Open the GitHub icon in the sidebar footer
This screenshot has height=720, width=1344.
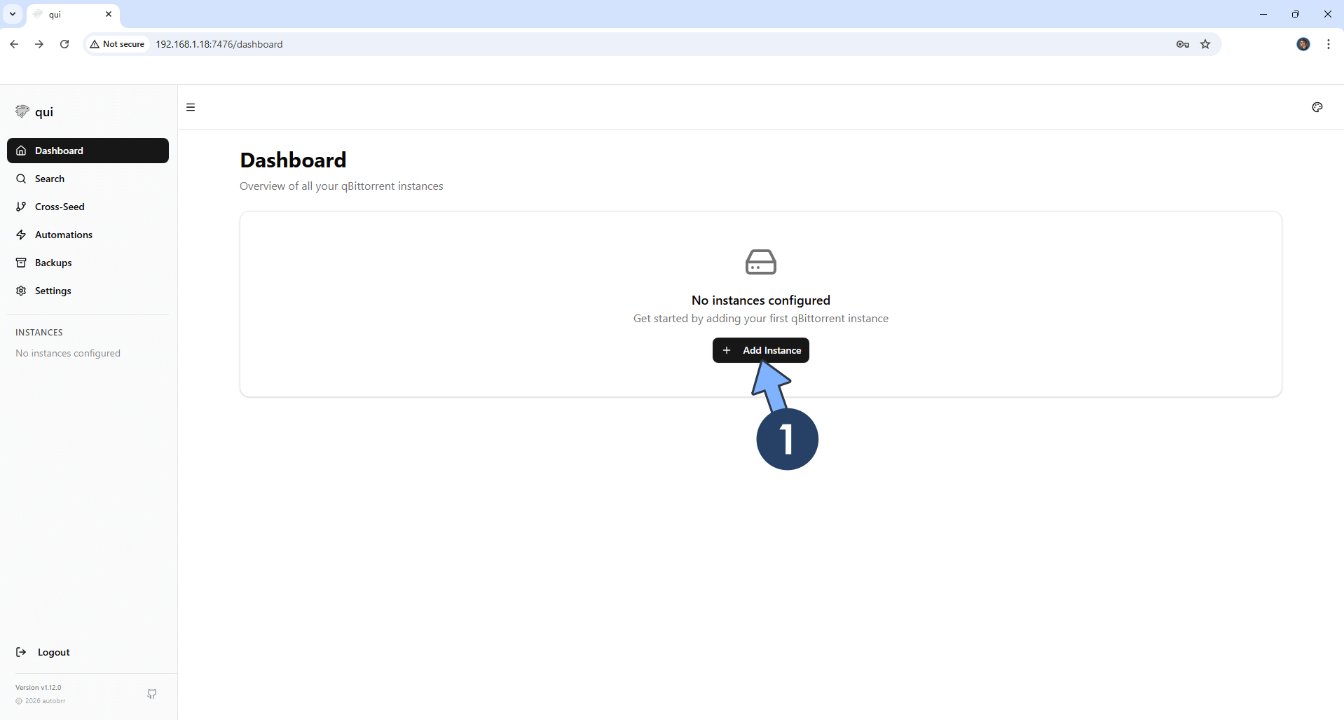pyautogui.click(x=151, y=694)
